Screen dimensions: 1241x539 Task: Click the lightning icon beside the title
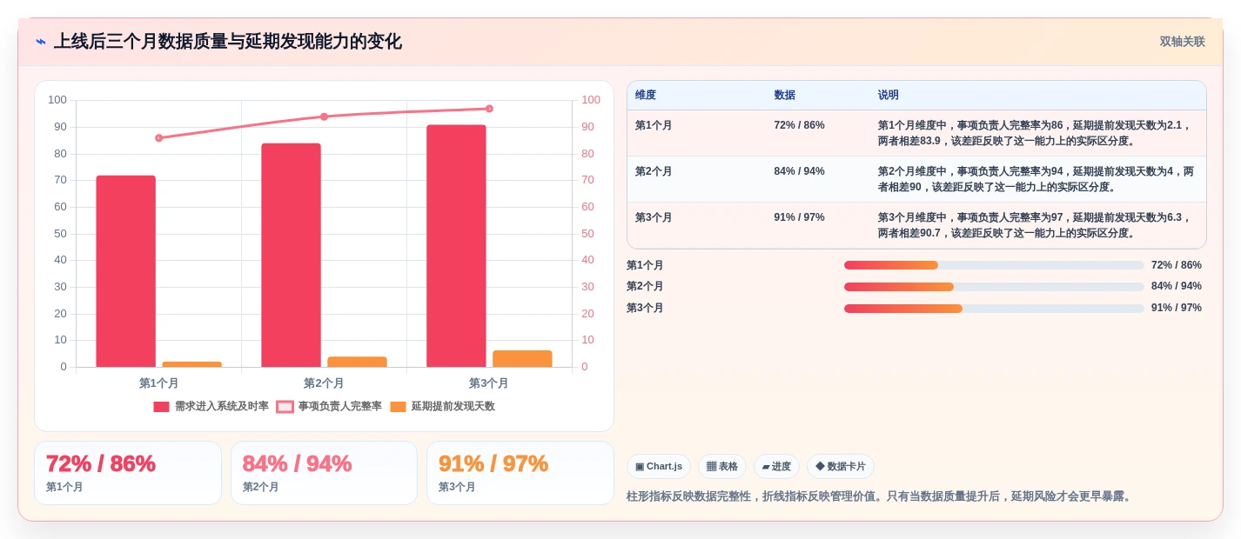tap(41, 42)
